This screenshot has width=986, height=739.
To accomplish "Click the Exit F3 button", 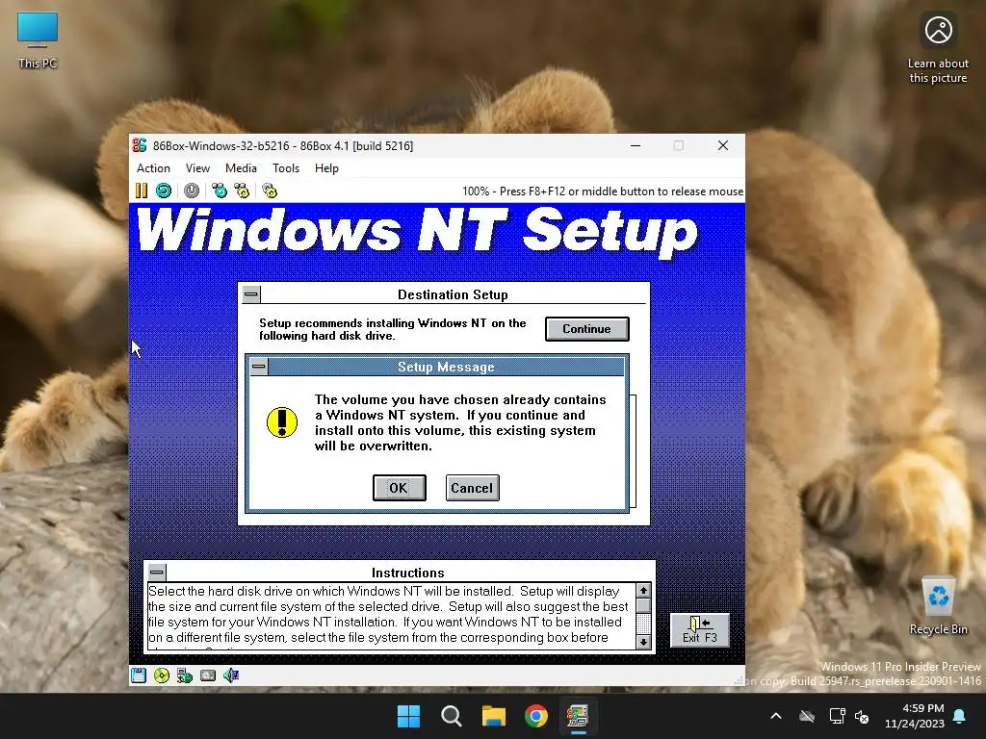I will (700, 629).
